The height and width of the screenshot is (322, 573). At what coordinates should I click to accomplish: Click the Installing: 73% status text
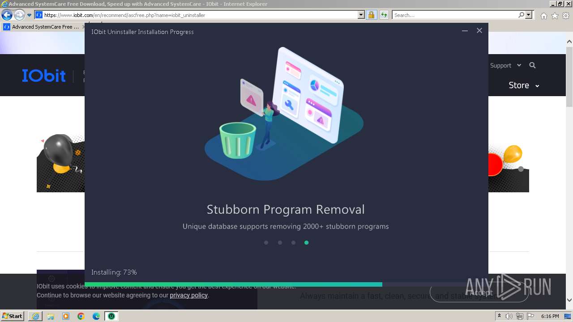tap(114, 272)
